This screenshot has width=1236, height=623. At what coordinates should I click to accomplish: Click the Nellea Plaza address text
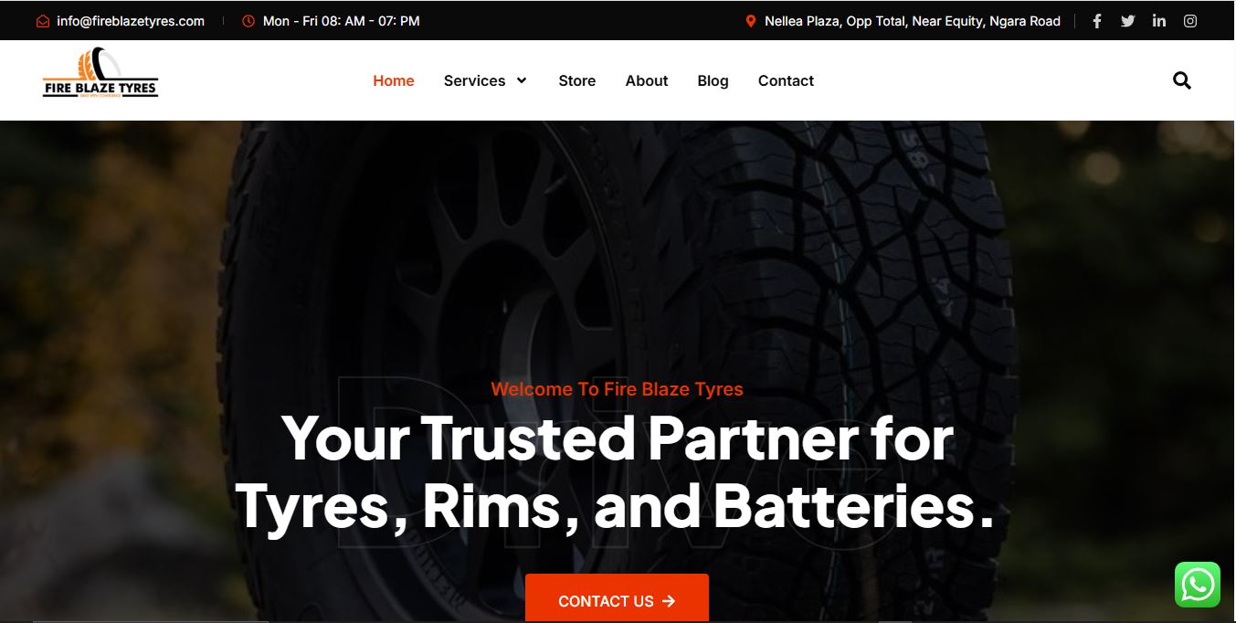point(913,21)
